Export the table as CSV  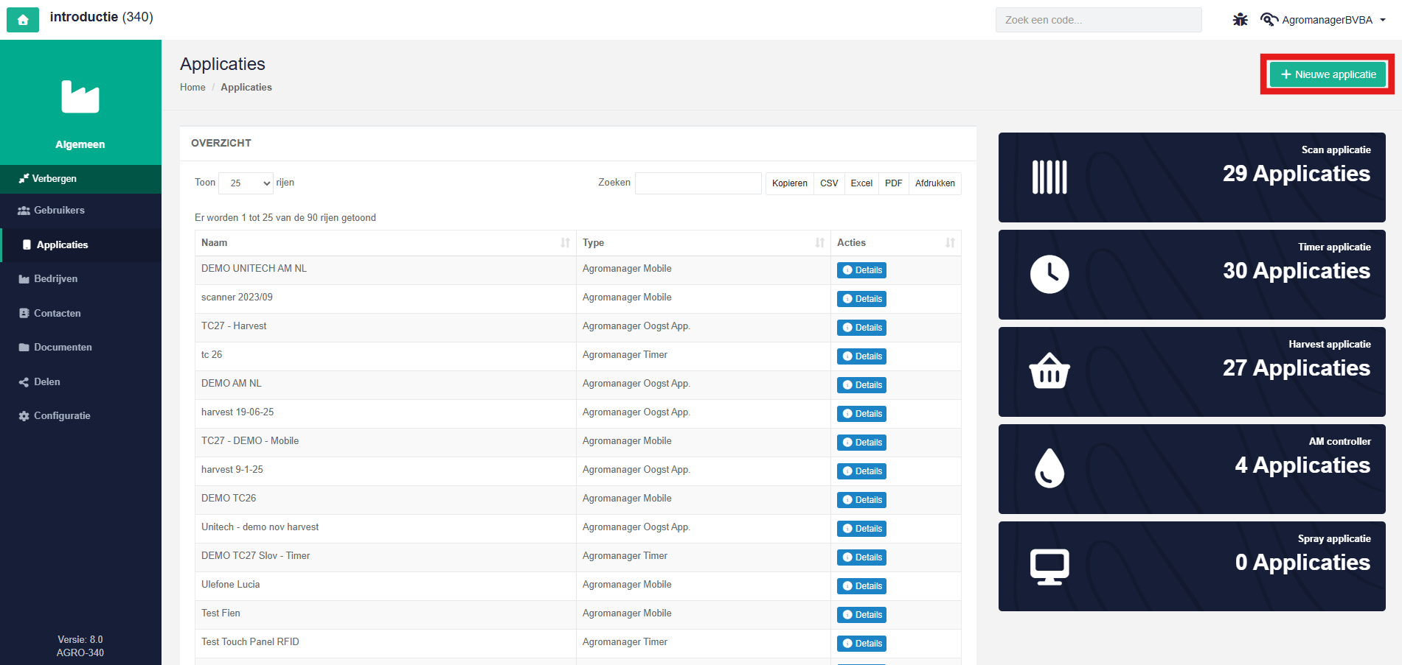829,183
